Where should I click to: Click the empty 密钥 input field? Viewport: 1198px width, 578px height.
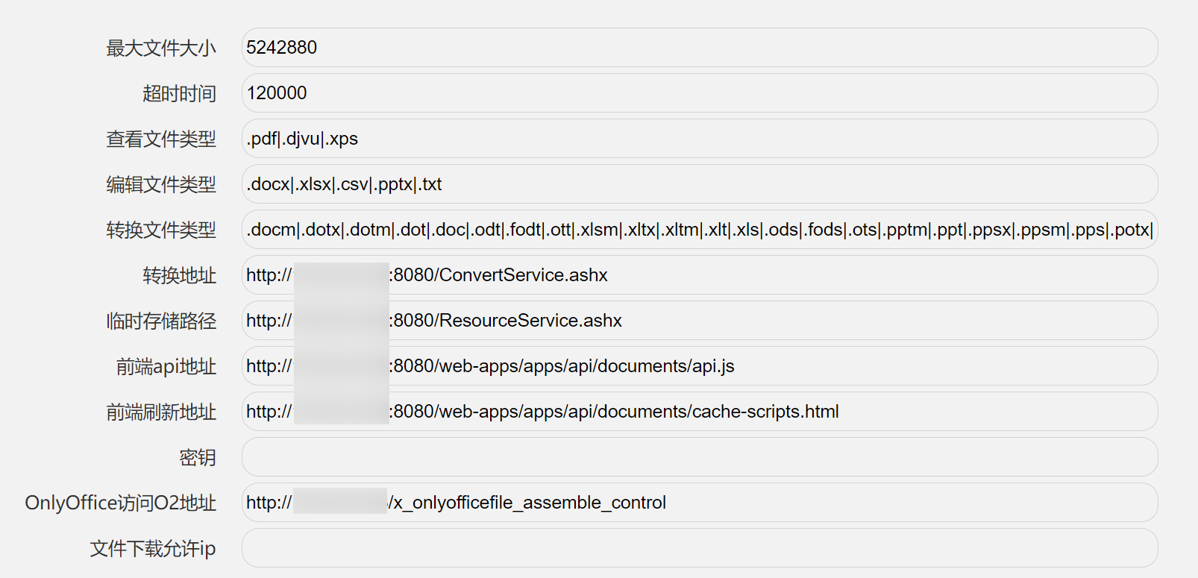tap(699, 457)
